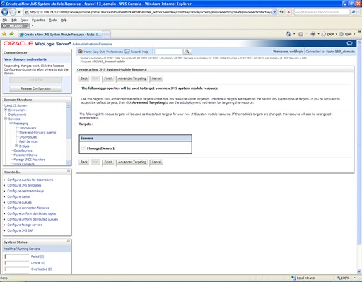Select Persistent Stores in domain tree
Image resolution: width=362 pixels, height=282 pixels.
[x=25, y=155]
